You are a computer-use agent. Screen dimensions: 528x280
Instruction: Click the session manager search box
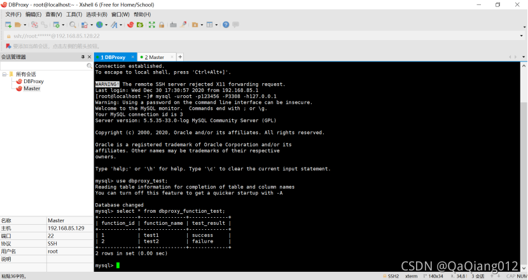43,66
